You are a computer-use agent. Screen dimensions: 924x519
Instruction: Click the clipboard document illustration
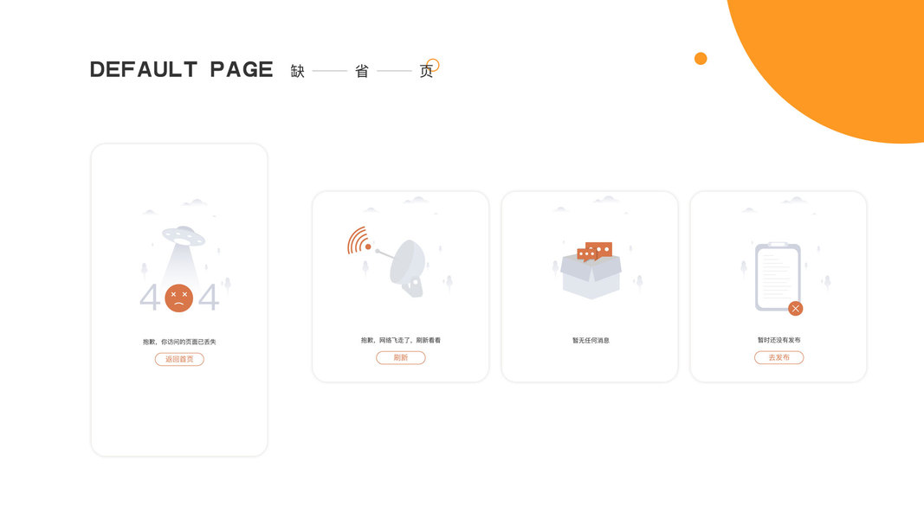click(778, 277)
